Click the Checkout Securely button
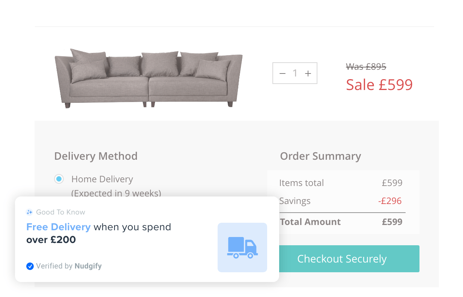This screenshot has height=297, width=463. pyautogui.click(x=342, y=259)
